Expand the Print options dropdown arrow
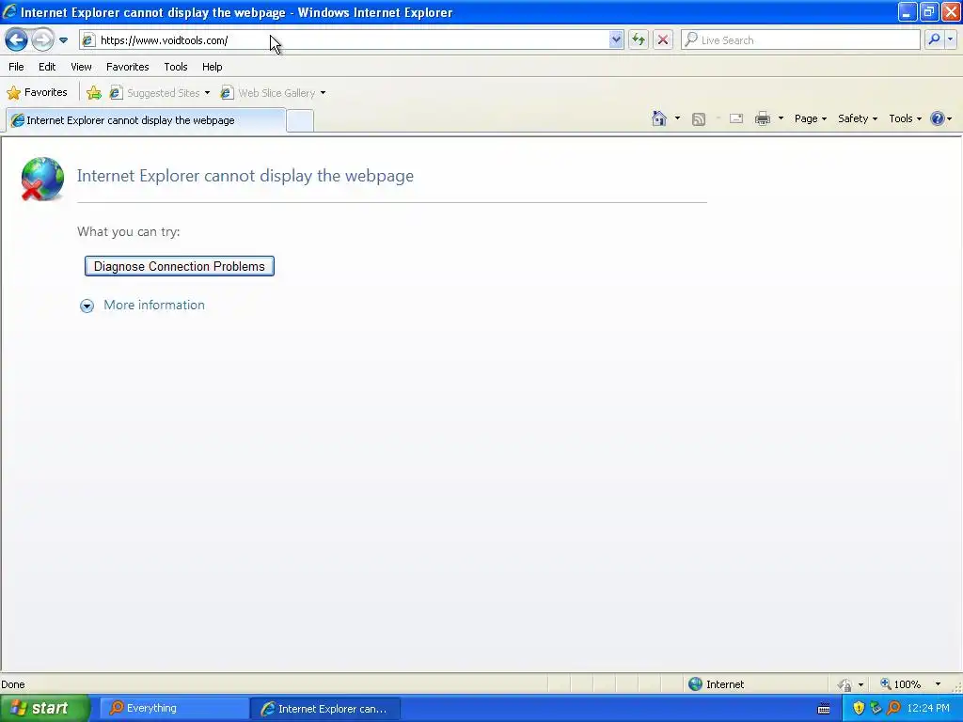The image size is (963, 722). point(781,118)
